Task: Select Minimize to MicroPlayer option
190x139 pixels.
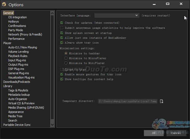Action: (x=66, y=58)
